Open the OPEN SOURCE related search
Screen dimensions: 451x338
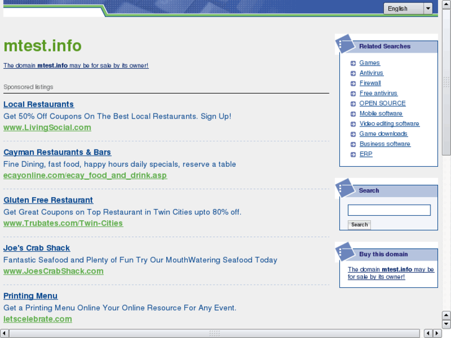383,104
